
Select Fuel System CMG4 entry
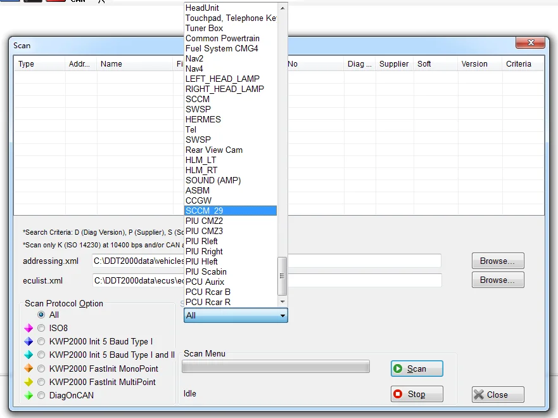point(231,48)
